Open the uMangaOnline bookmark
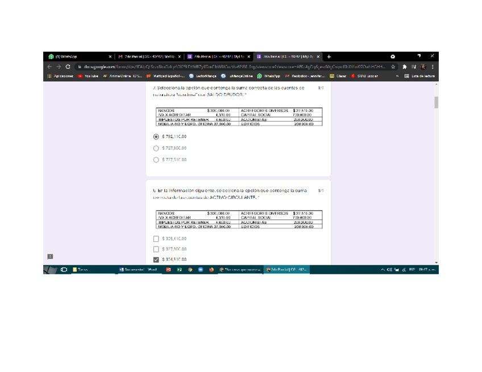 tap(237, 76)
